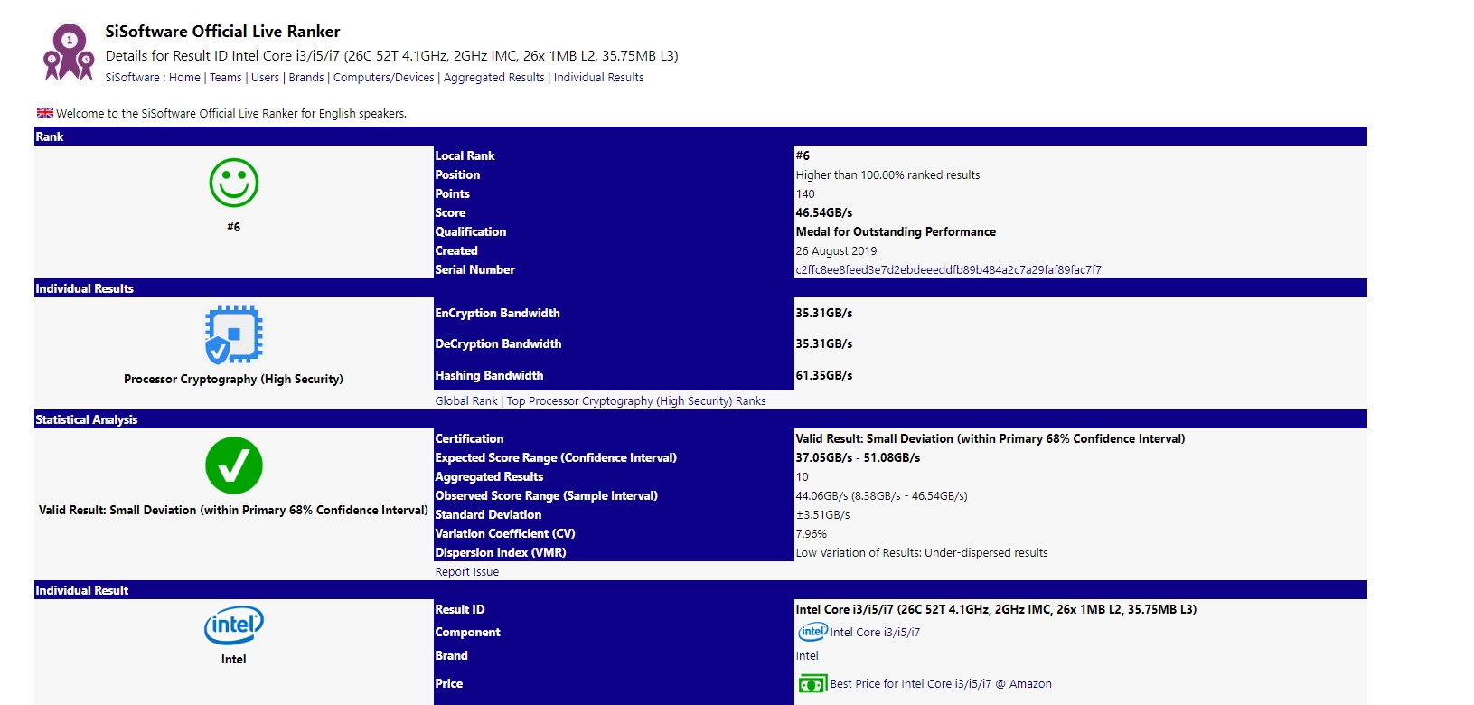The image size is (1474, 705).
Task: Click the SiSoftware ranker medal logo
Action: [69, 53]
